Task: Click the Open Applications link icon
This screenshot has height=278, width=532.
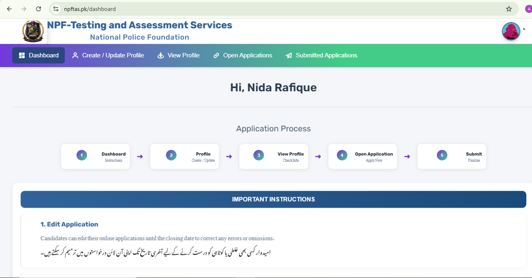Action: point(216,55)
